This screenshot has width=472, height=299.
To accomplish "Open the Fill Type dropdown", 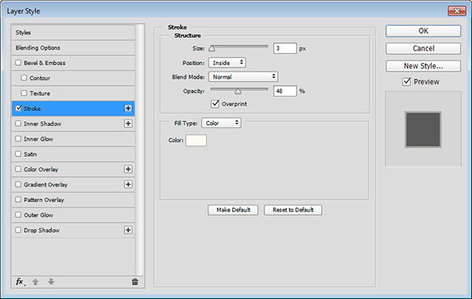I will 221,123.
